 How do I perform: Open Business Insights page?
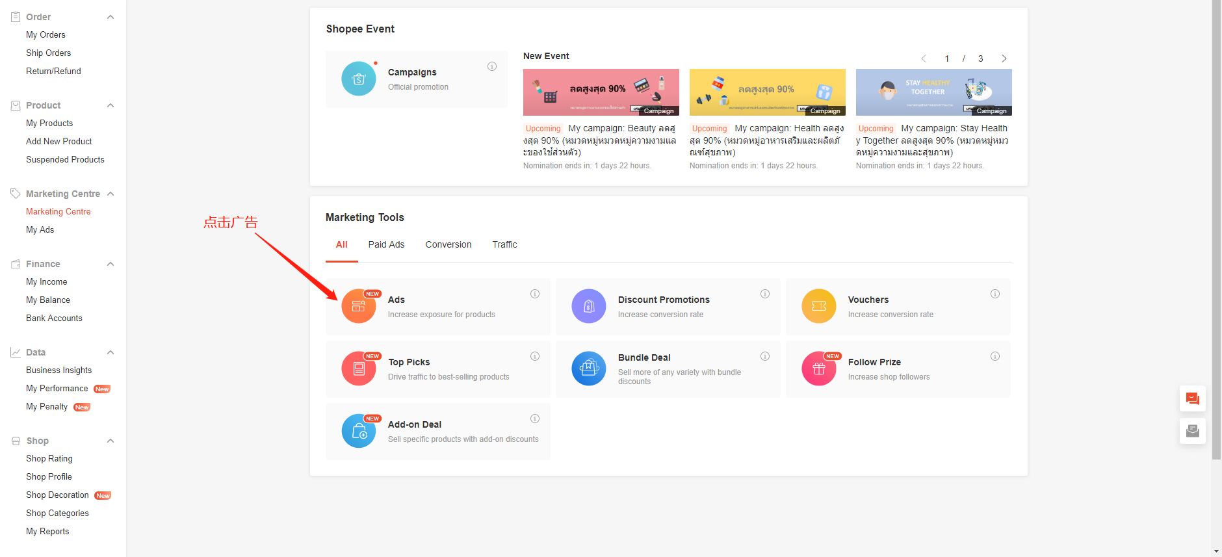click(59, 370)
